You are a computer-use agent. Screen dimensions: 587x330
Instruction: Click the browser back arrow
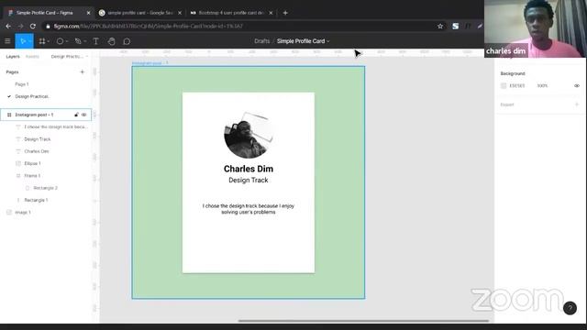(8, 27)
